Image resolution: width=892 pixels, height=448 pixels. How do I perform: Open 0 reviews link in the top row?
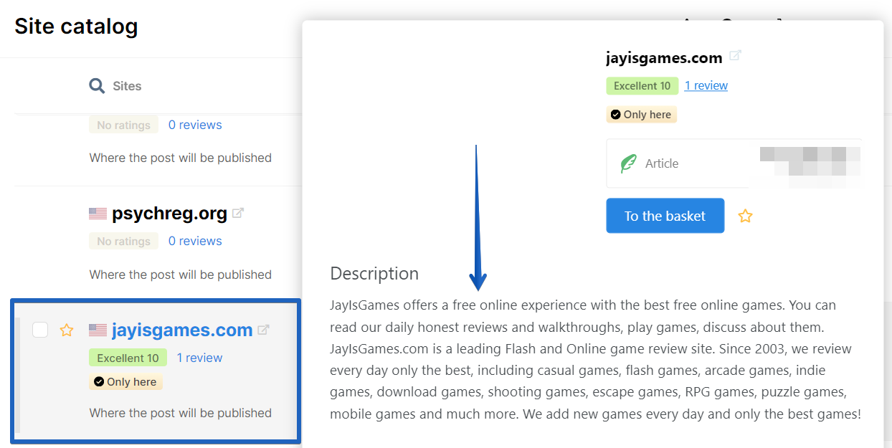tap(195, 125)
